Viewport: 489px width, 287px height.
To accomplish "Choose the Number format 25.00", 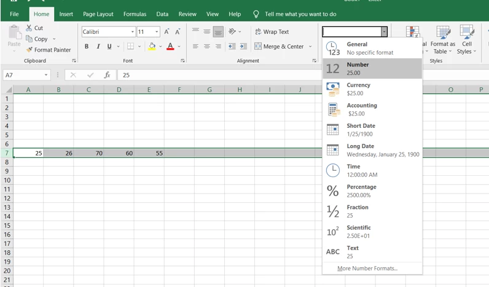I will click(x=372, y=69).
